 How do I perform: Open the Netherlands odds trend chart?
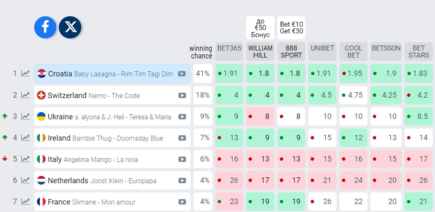click(26, 180)
